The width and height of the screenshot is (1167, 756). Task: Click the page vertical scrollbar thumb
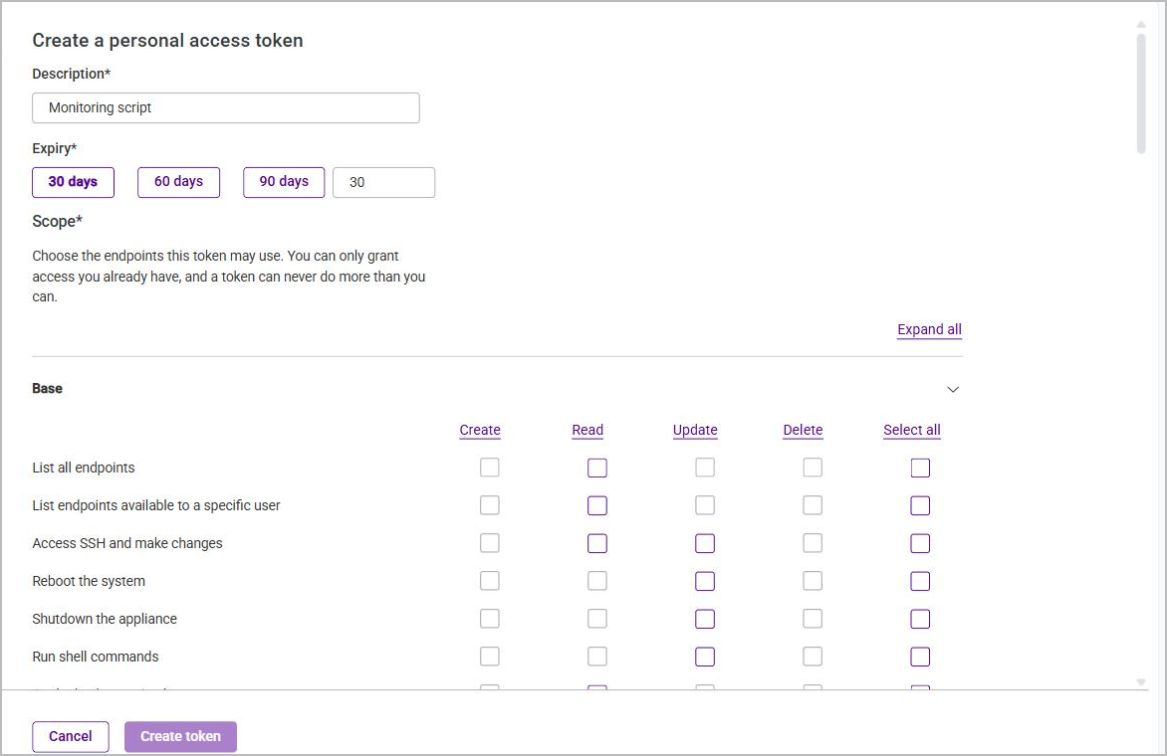(1141, 94)
